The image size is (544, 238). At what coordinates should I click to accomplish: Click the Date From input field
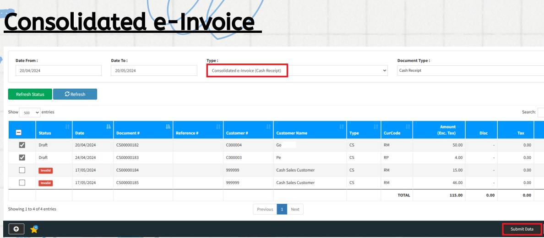pos(58,70)
